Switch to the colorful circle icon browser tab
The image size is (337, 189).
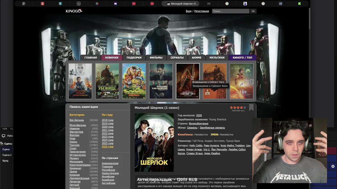[97, 4]
